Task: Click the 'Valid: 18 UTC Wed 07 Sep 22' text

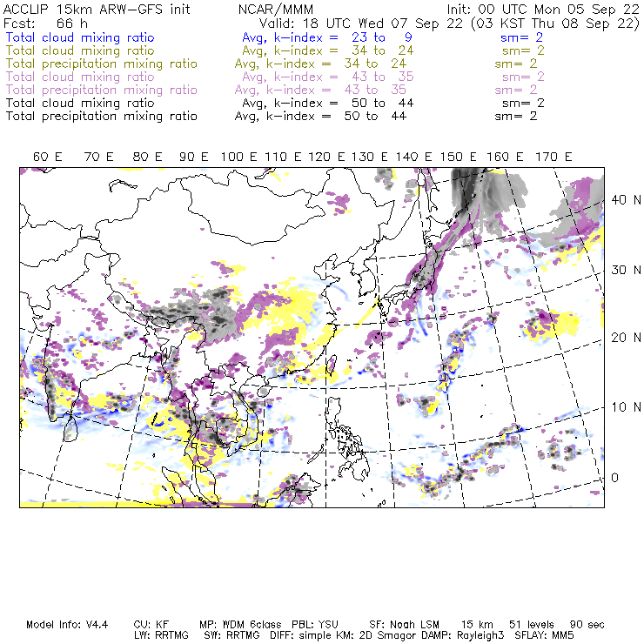Action: [x=361, y=23]
